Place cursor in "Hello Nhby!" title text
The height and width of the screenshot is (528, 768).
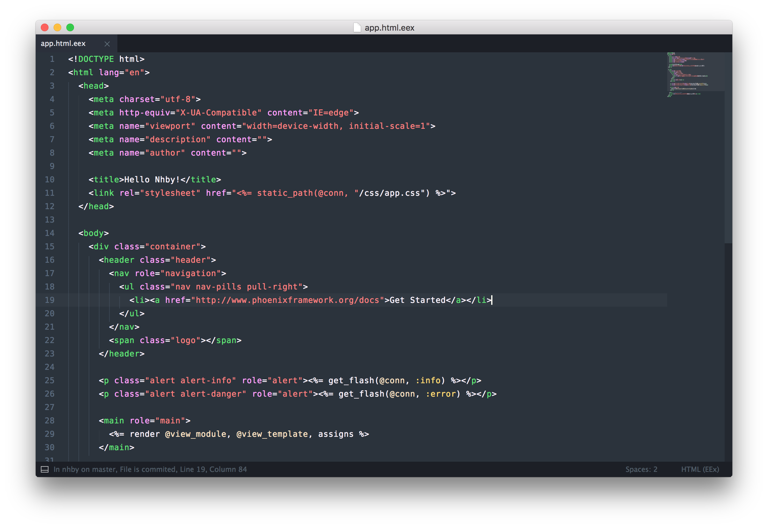click(x=151, y=180)
